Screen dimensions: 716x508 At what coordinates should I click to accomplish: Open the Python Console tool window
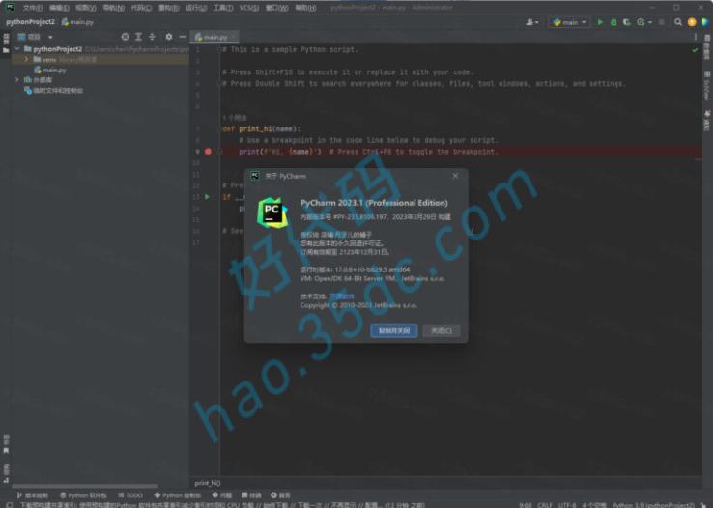coord(178,495)
